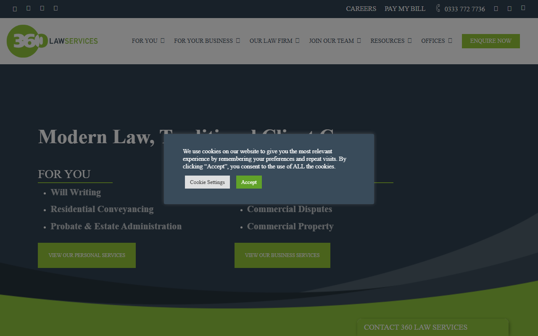This screenshot has width=538, height=336.
Task: Accept all cookies in the consent popup
Action: click(249, 182)
